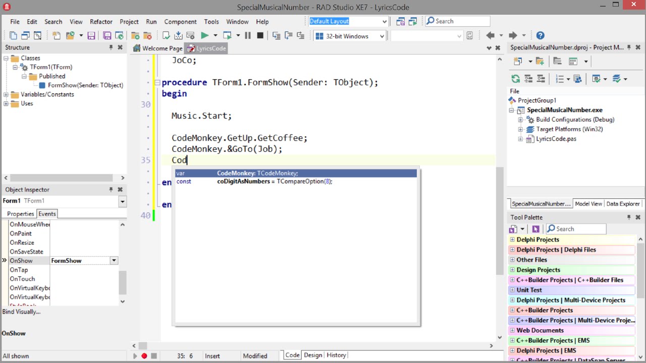The height and width of the screenshot is (363, 646).
Task: Click the Save file icon in toolbar
Action: pyautogui.click(x=91, y=36)
